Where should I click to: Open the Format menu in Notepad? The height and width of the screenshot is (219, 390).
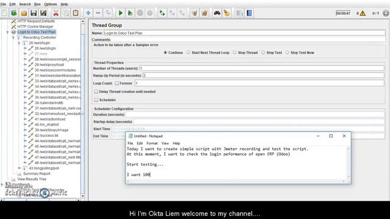[152, 144]
